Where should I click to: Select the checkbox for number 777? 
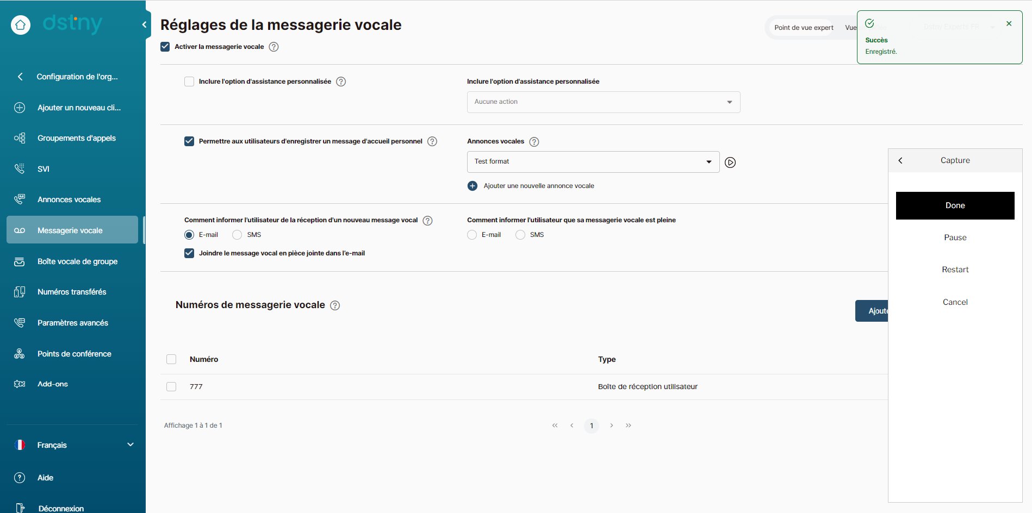(171, 387)
